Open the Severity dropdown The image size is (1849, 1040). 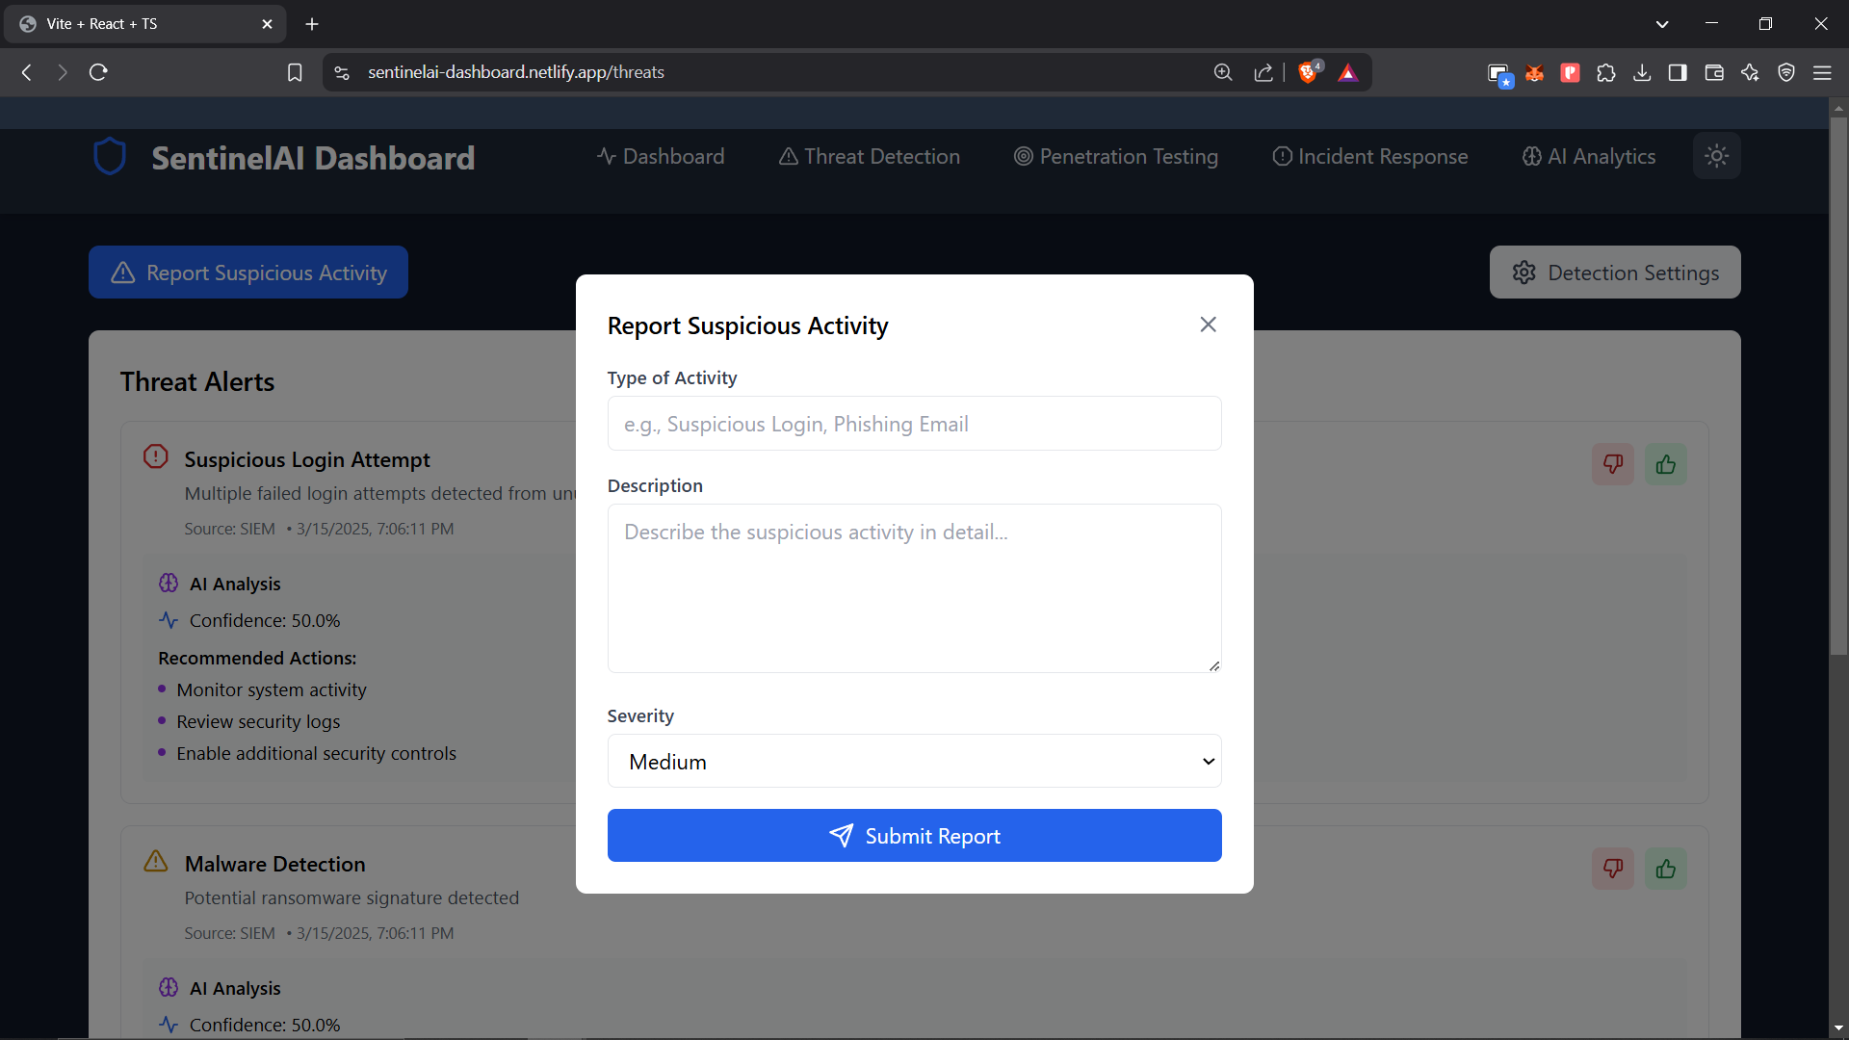tap(913, 761)
